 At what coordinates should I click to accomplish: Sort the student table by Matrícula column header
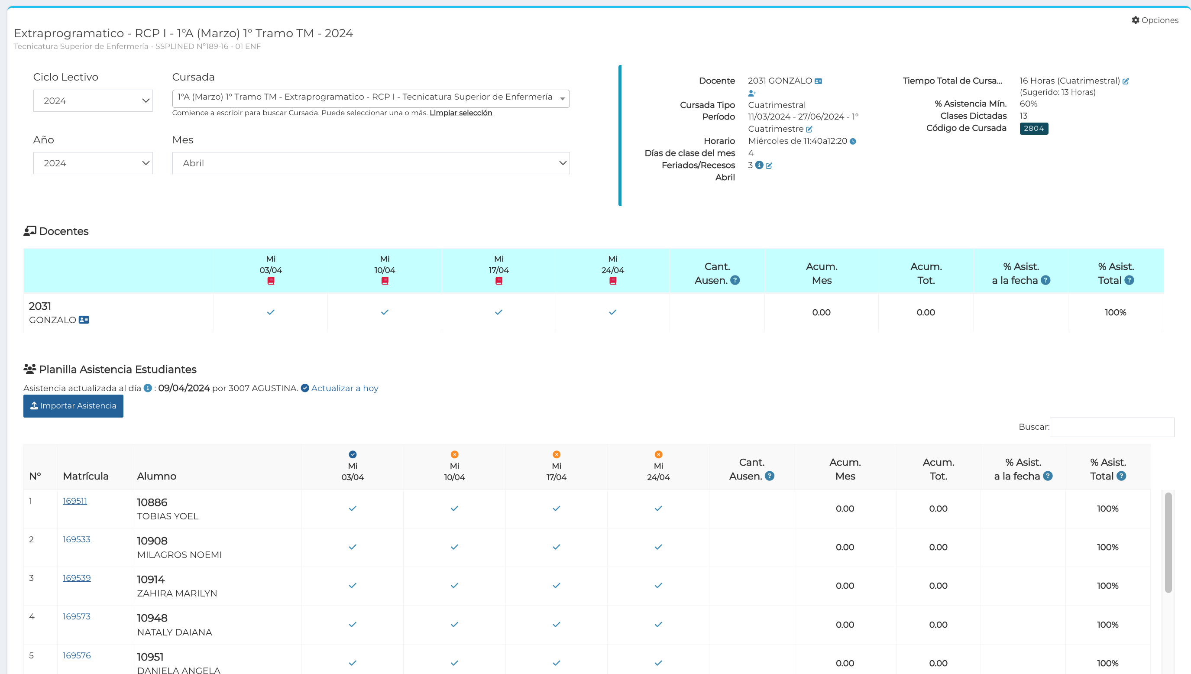[86, 476]
